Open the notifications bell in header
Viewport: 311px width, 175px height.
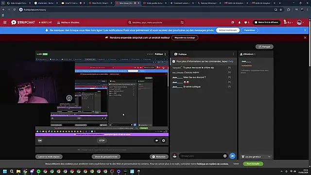[x=240, y=22]
